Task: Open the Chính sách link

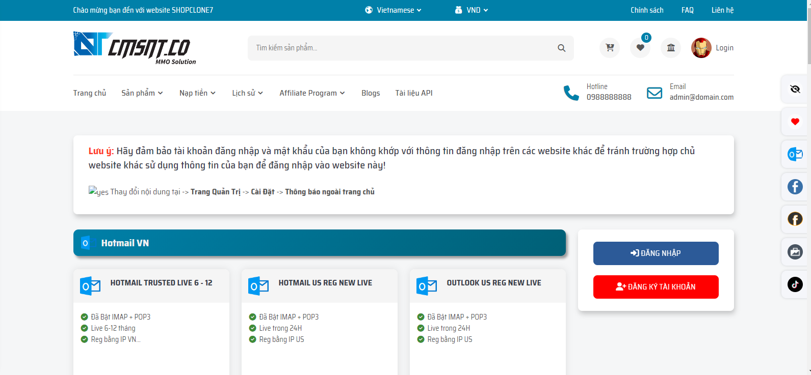Action: 647,10
